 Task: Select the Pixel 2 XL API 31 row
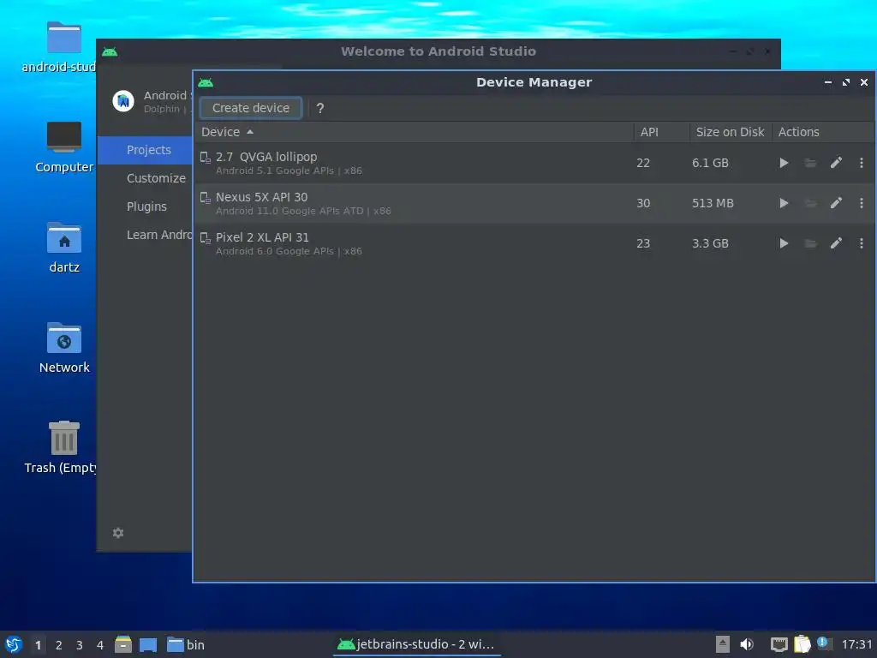(534, 243)
